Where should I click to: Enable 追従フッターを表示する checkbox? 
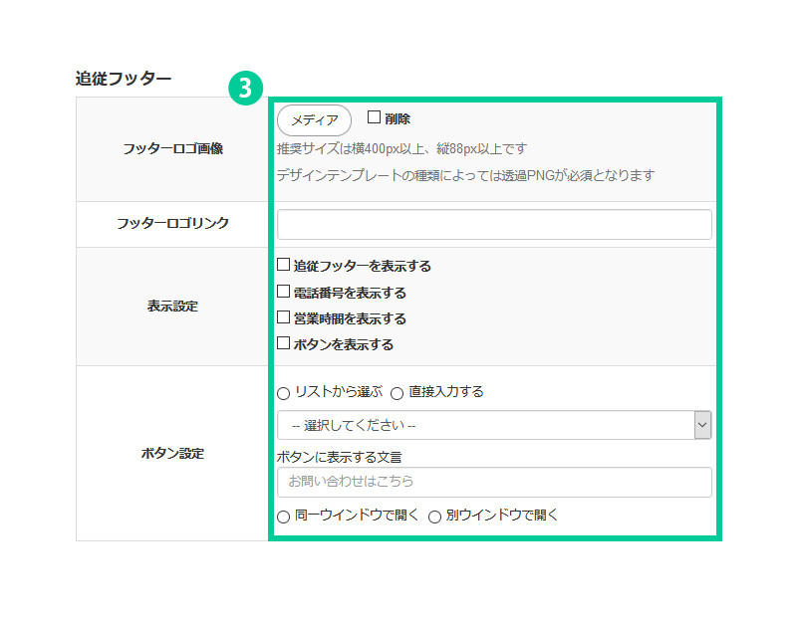(284, 266)
